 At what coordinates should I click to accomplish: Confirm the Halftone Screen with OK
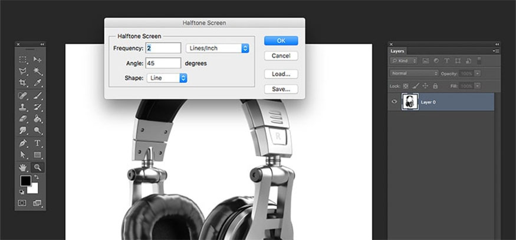[281, 41]
